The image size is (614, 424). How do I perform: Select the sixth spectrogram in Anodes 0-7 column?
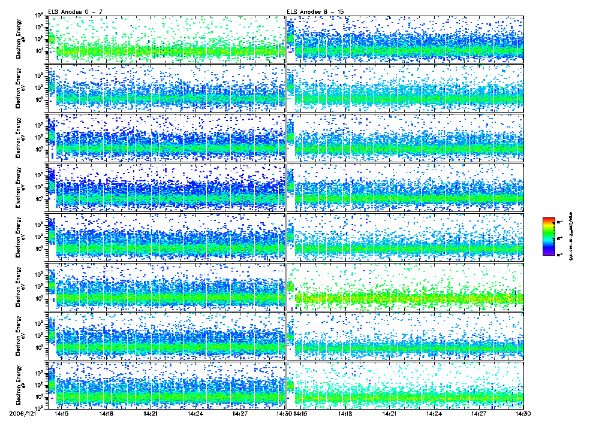tap(166, 287)
